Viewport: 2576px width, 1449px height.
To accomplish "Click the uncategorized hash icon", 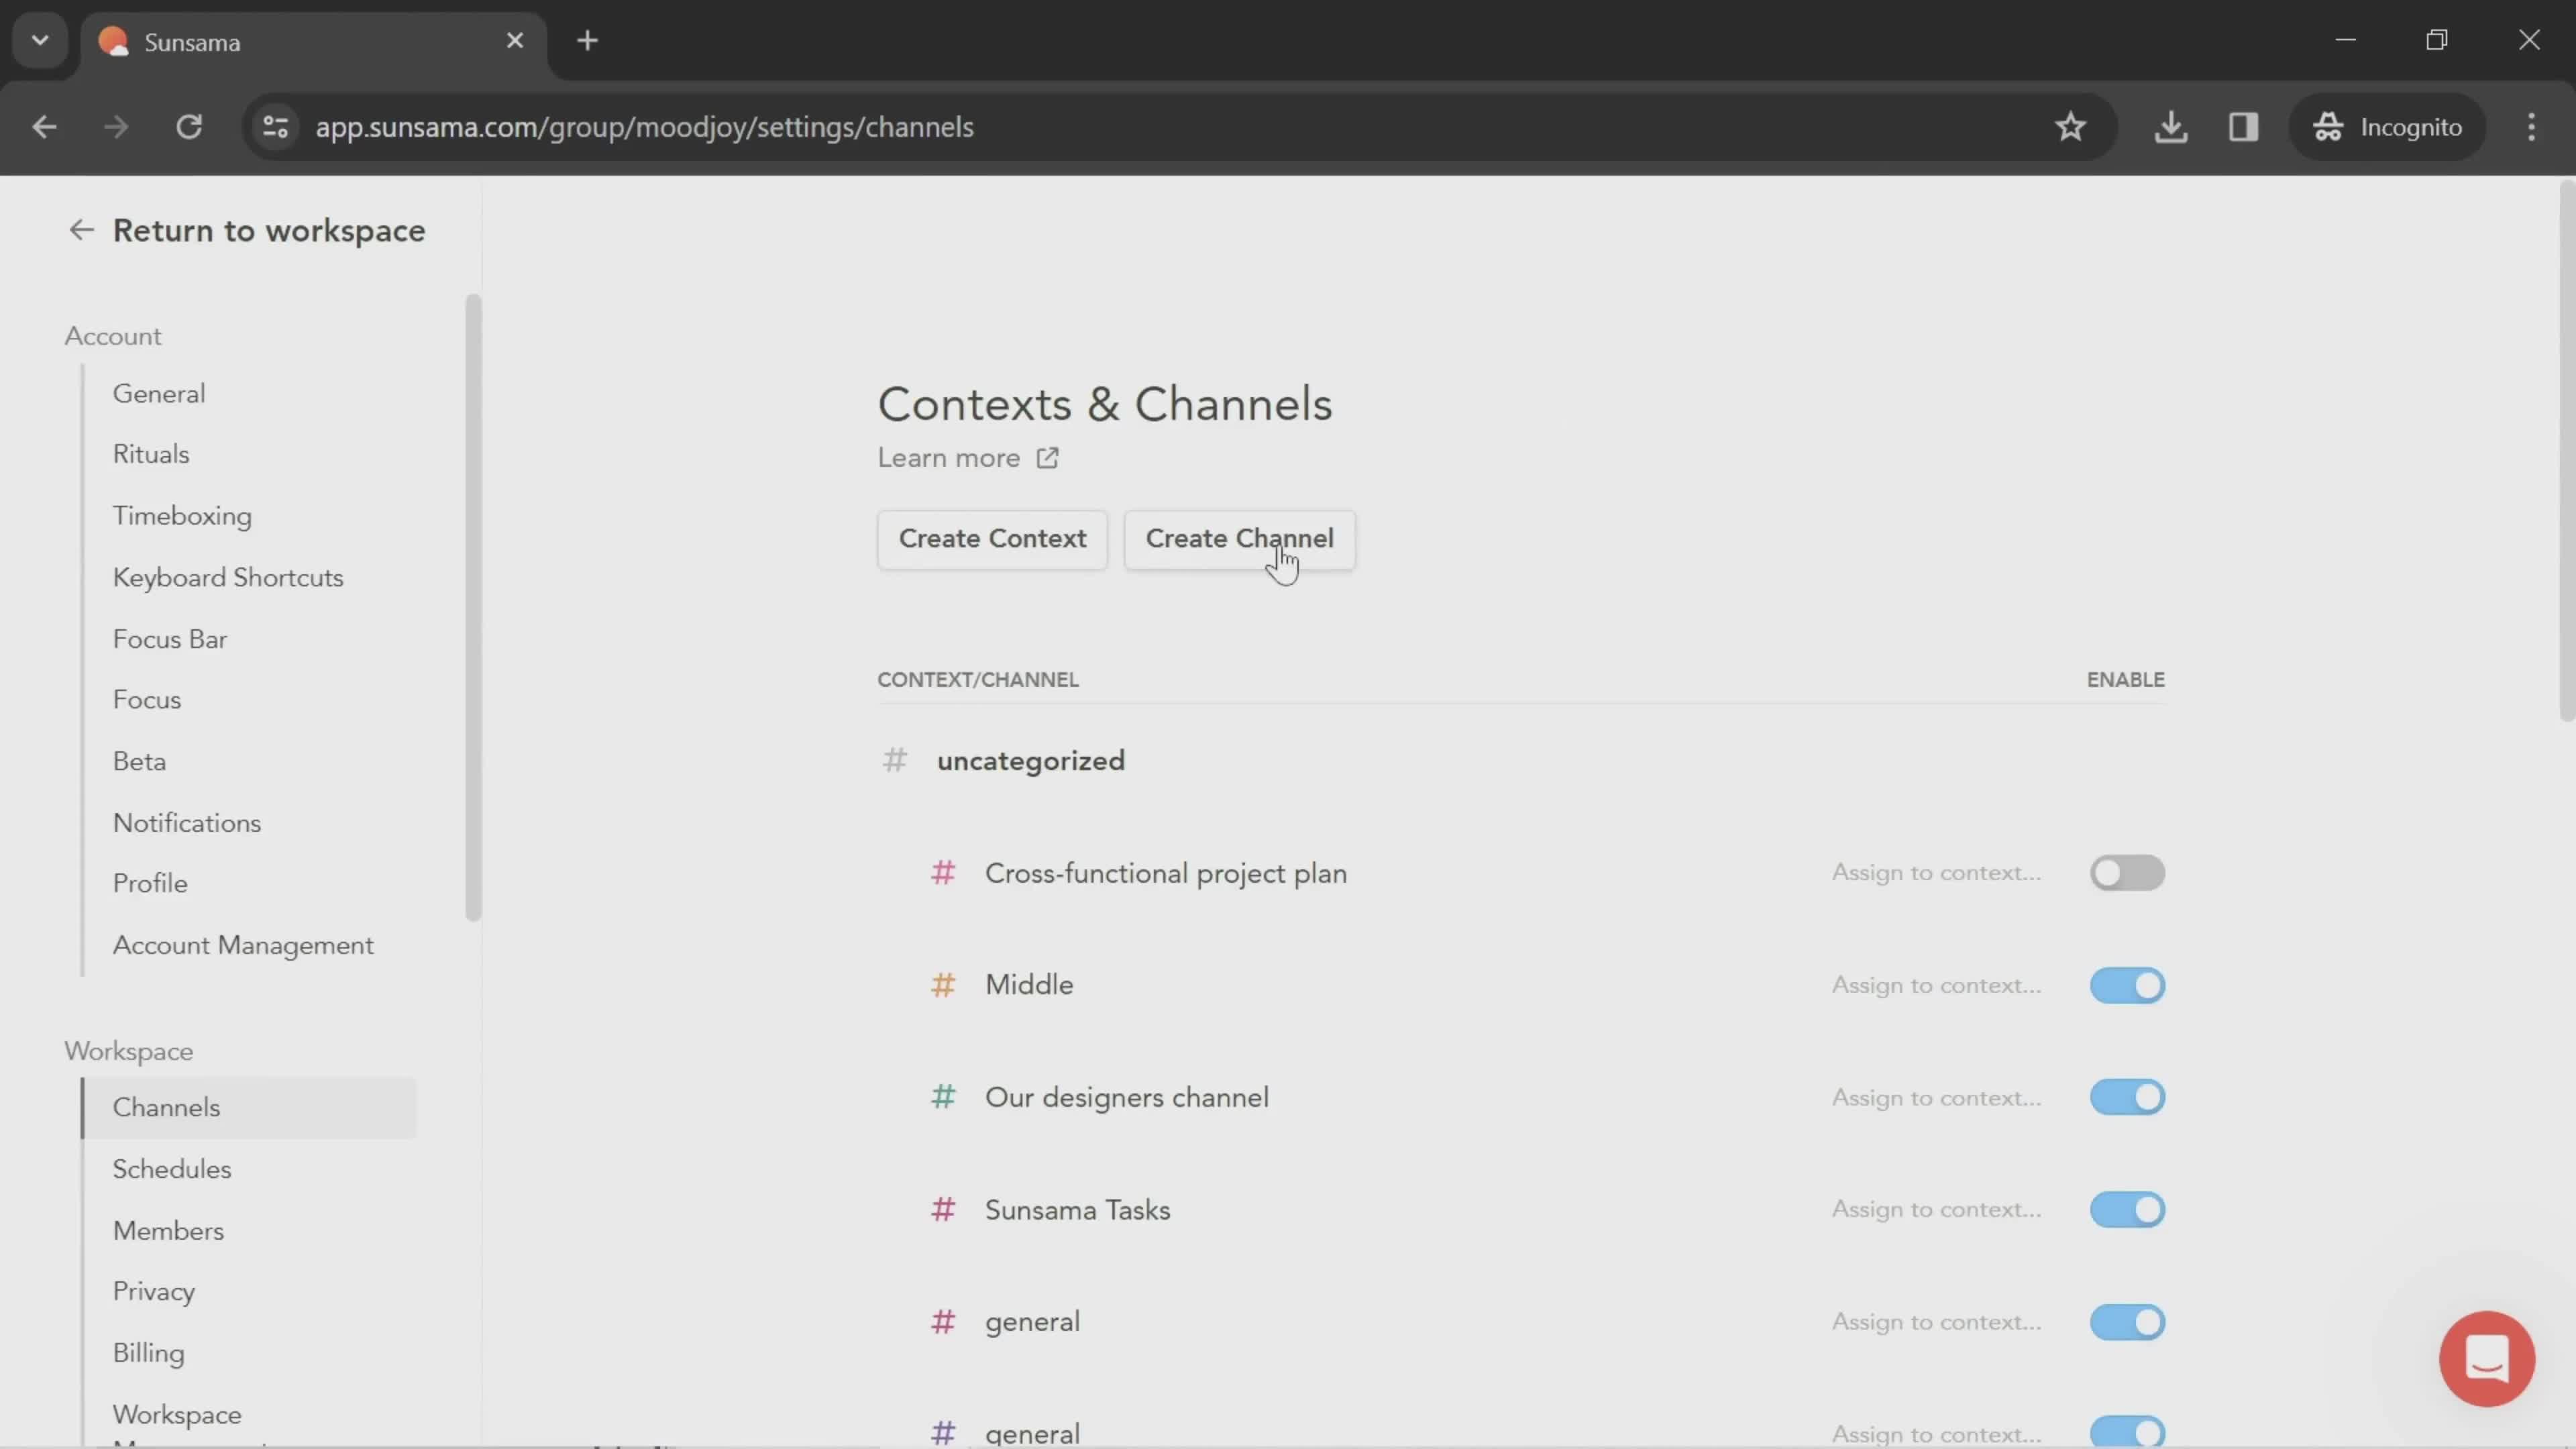I will 895,761.
